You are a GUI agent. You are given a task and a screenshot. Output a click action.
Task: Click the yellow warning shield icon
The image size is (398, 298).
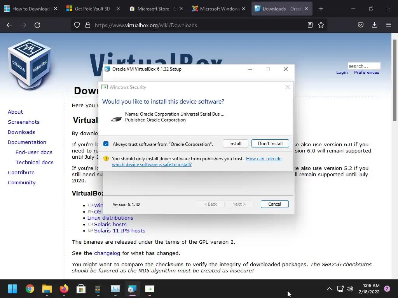[106, 159]
